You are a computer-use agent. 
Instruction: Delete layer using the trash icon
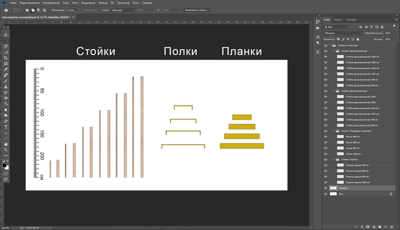click(x=392, y=227)
